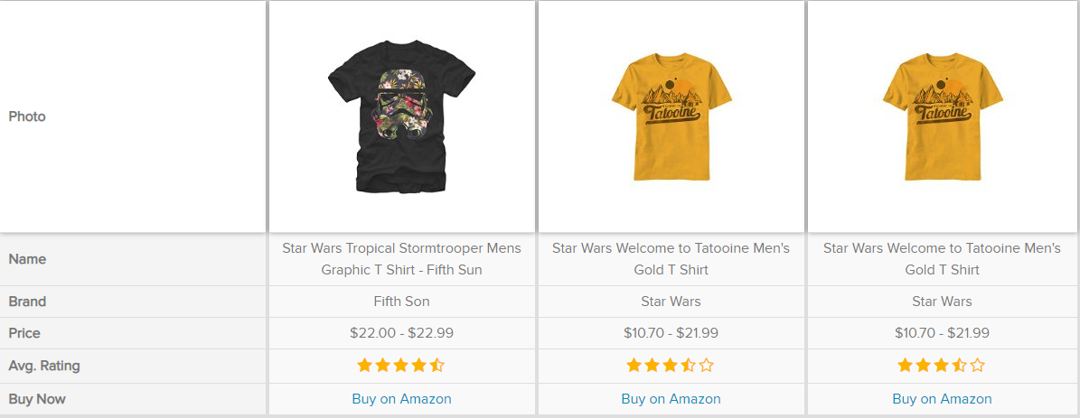This screenshot has height=418, width=1080.
Task: Click the half star in middle column rating
Action: pyautogui.click(x=689, y=366)
